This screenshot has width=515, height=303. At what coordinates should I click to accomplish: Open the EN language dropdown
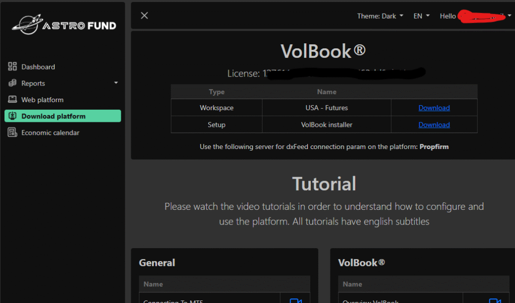tap(421, 16)
